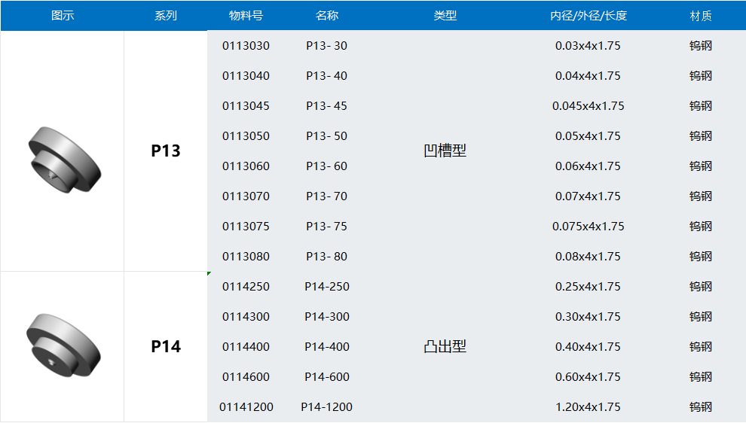746x423 pixels.
Task: Select the P13 series cell
Action: (x=166, y=151)
